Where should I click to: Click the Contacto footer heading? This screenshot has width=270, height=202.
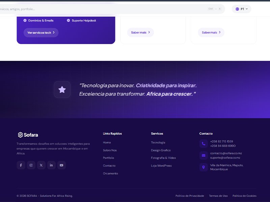tap(206, 133)
